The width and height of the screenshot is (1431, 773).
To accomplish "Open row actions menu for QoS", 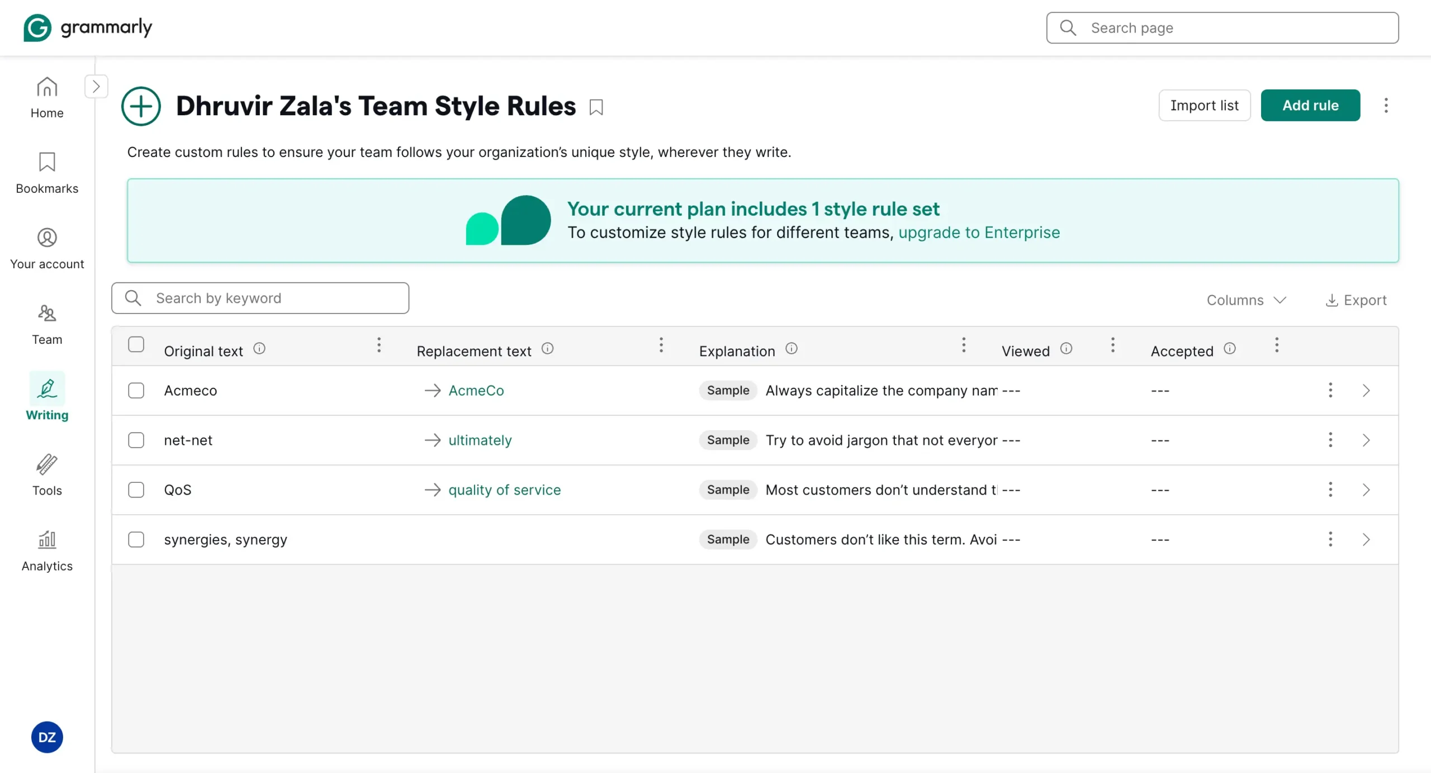I will pyautogui.click(x=1330, y=490).
